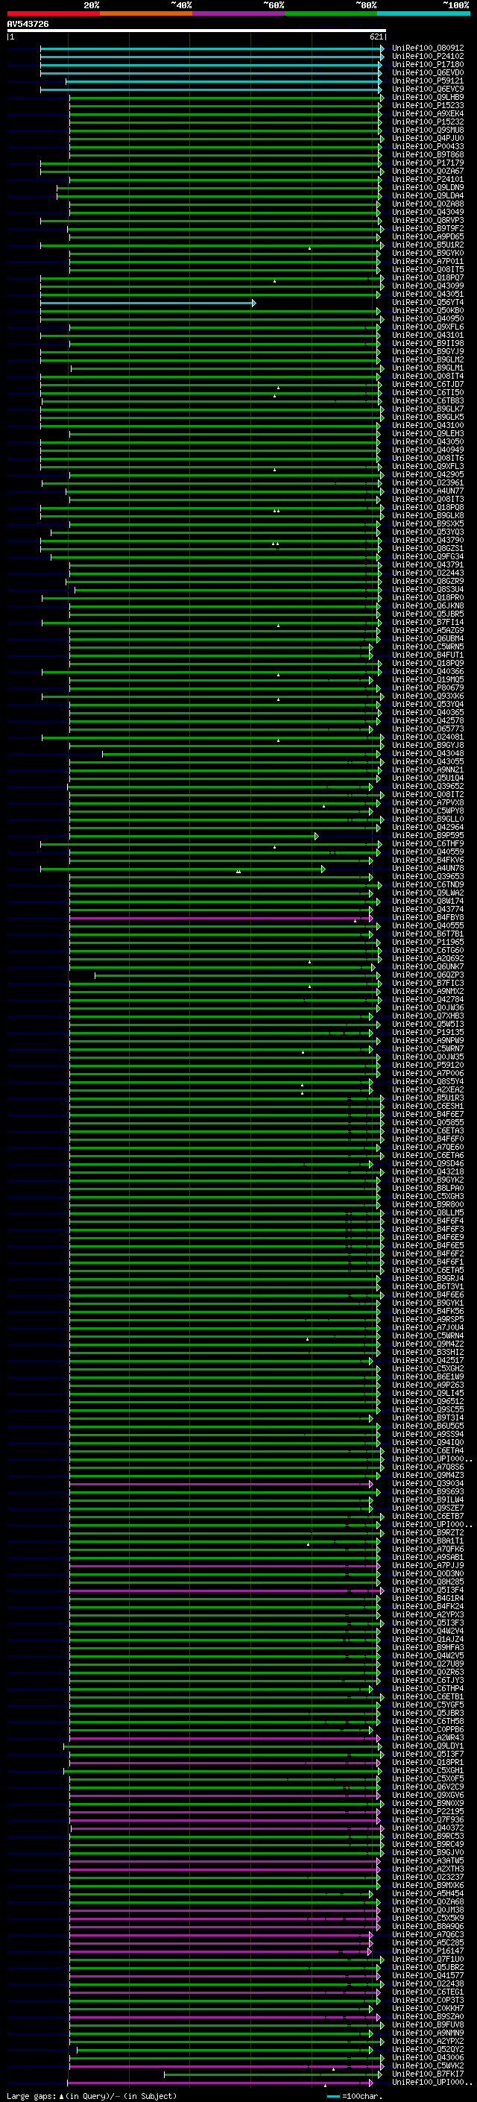This screenshot has width=477, height=2102.
Task: Open hit UniRef100_P24102
Action: coord(428,57)
